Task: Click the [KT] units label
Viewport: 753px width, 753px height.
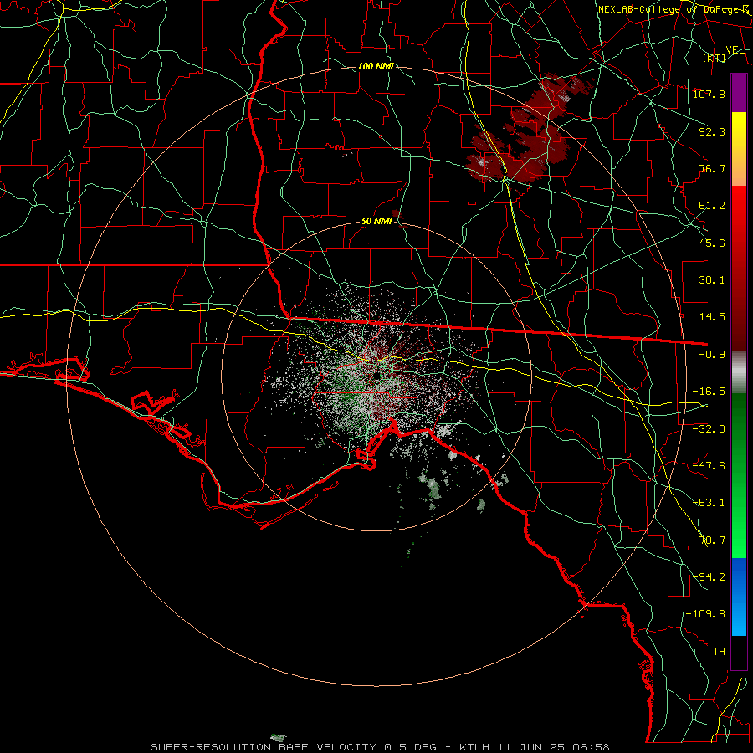Action: coord(715,59)
